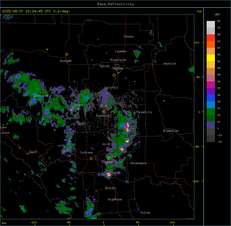Screen dimensions: 231x226
Task: Click the Drumheller town label
Action: pos(171,131)
